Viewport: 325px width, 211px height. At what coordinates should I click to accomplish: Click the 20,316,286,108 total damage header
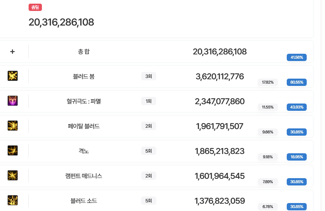[61, 22]
